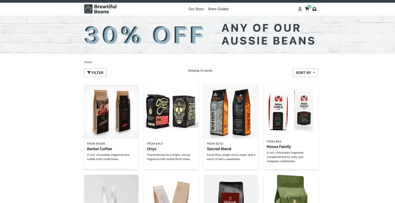Open the user account icon
This screenshot has height=203, width=395.
pos(300,9)
